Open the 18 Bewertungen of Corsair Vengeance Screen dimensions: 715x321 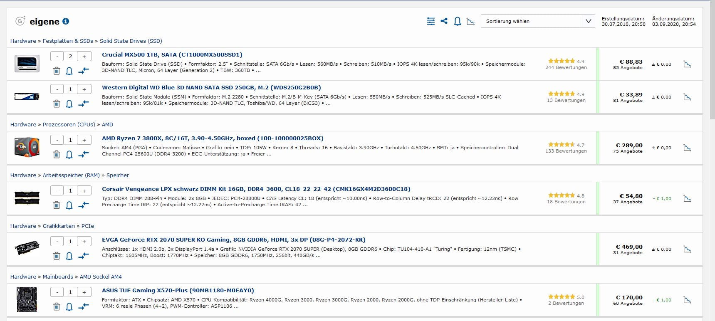pos(566,202)
